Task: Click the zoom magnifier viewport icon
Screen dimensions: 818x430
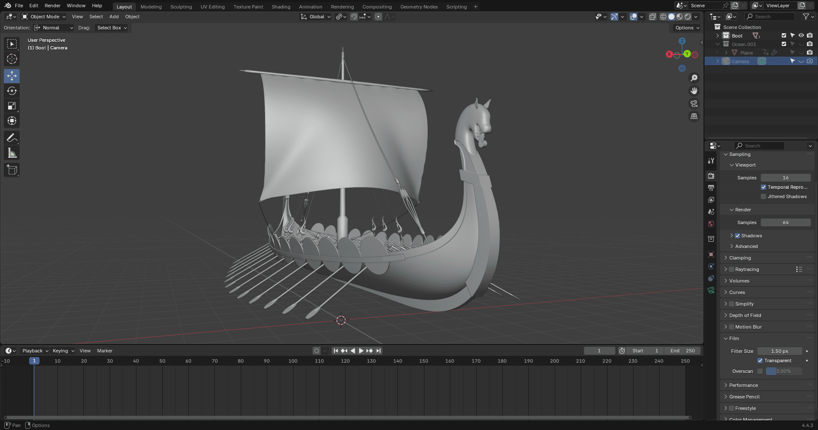Action: (x=694, y=78)
